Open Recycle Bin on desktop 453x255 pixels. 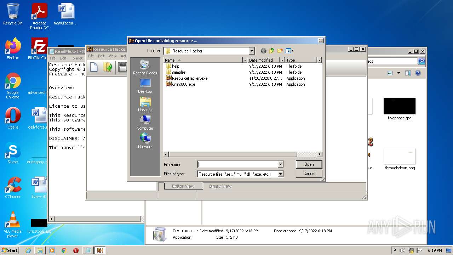[x=13, y=14]
